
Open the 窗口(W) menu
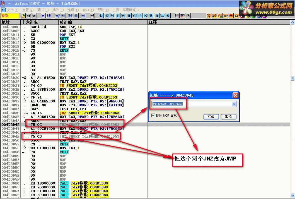(88, 10)
